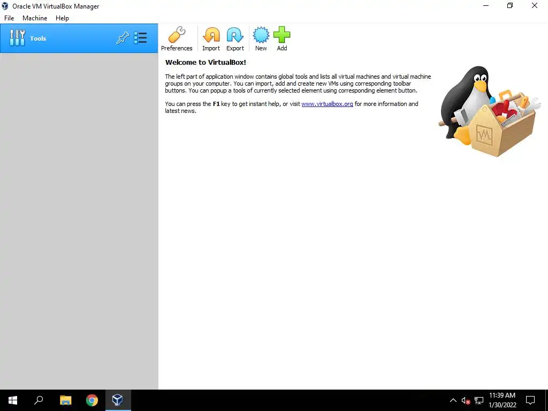
Task: Click the network tray icon
Action: click(x=479, y=400)
